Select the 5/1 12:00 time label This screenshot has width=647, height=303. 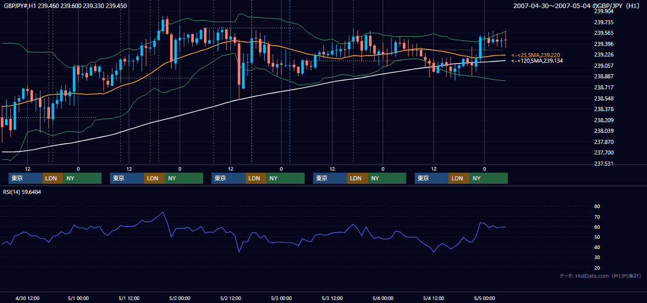129,298
